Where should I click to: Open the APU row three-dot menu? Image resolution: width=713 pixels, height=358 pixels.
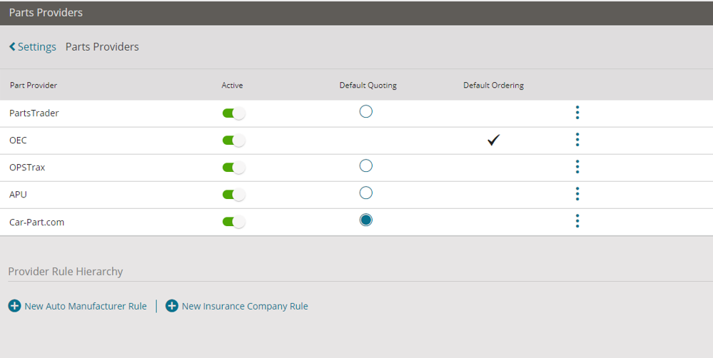click(x=577, y=194)
